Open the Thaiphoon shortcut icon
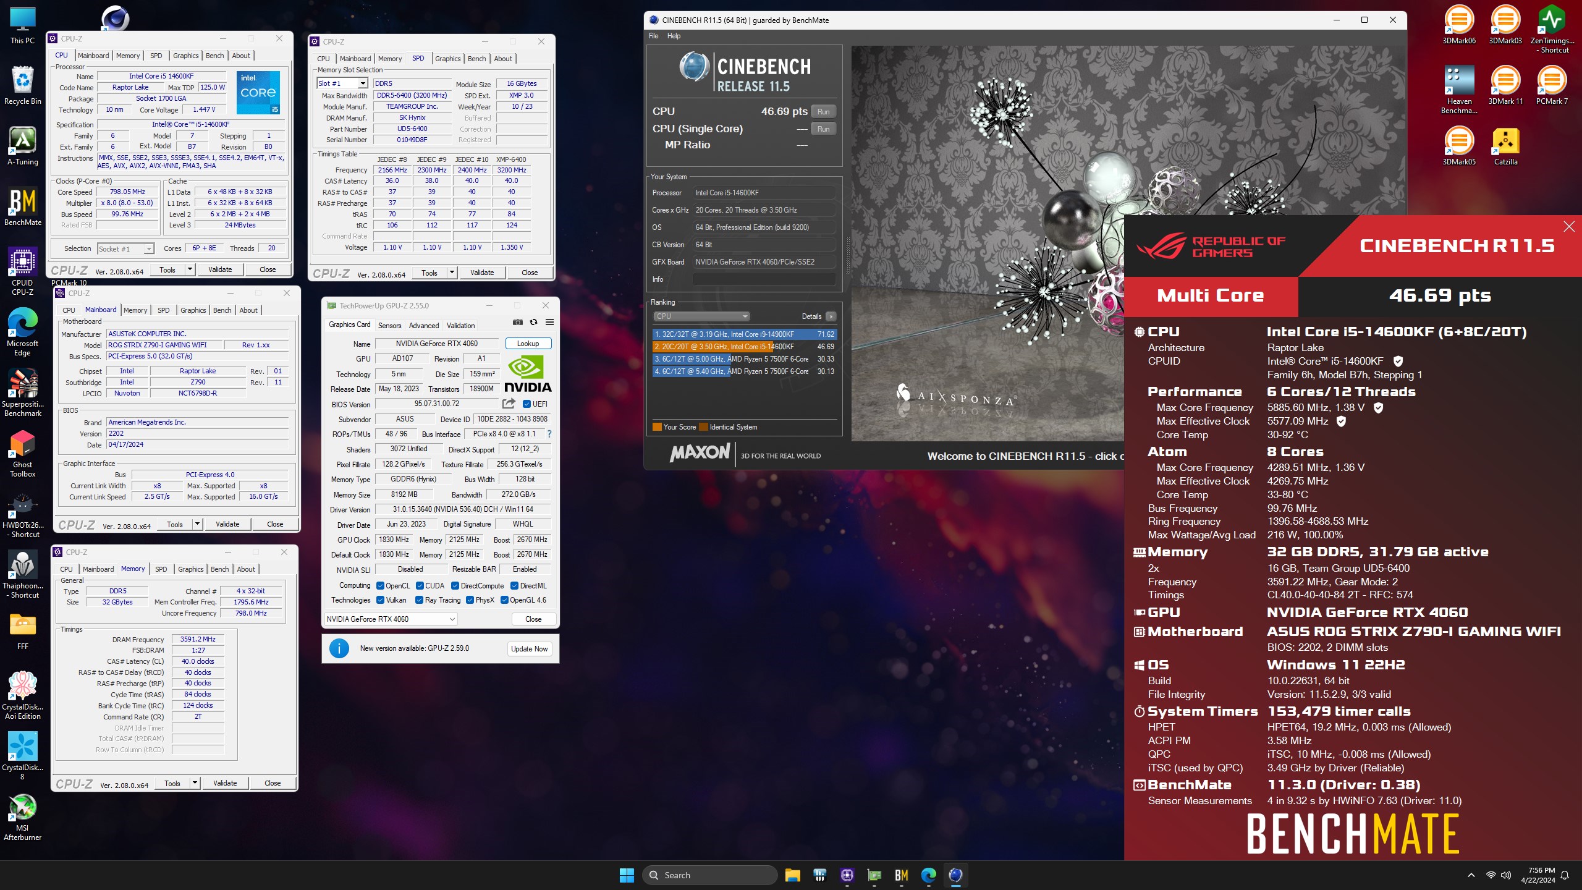 [x=23, y=574]
